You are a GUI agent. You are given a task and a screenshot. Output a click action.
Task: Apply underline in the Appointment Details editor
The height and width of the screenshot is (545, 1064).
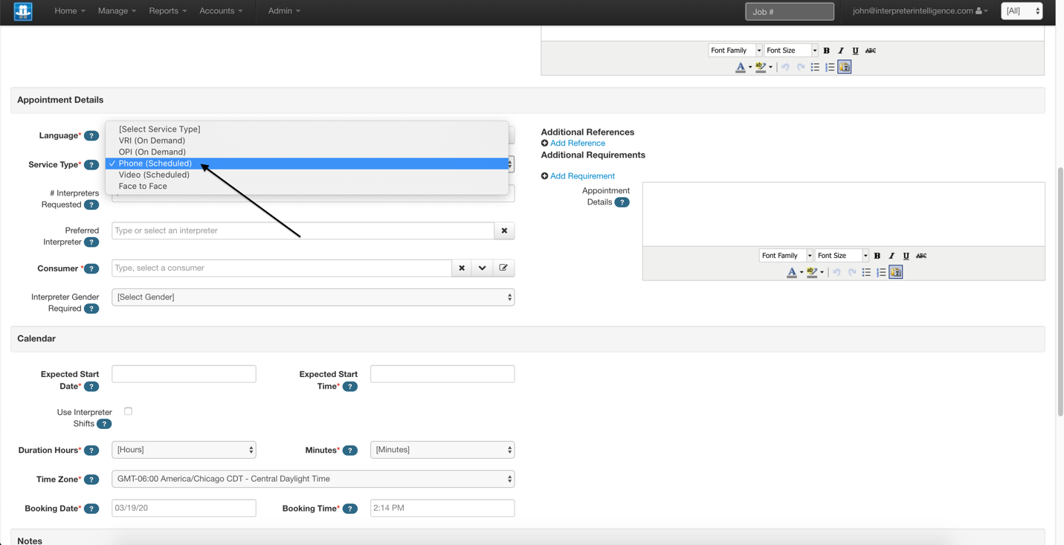[906, 255]
